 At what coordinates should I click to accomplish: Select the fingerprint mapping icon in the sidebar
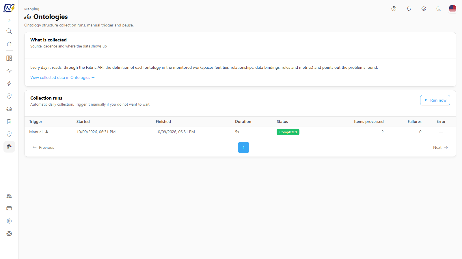tap(9, 147)
